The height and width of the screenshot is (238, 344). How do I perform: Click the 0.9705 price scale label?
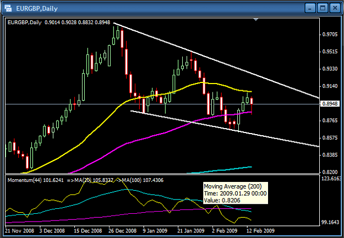click(330, 35)
